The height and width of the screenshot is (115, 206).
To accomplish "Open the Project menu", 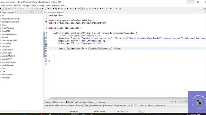I will (x=42, y=5).
